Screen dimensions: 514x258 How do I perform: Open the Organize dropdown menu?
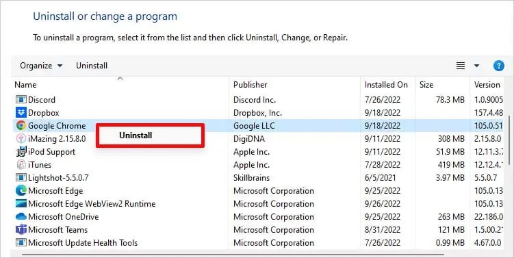(41, 66)
